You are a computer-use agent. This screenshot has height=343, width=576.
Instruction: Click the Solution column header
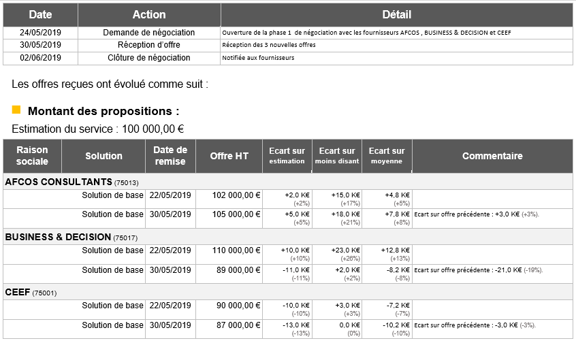click(x=103, y=156)
